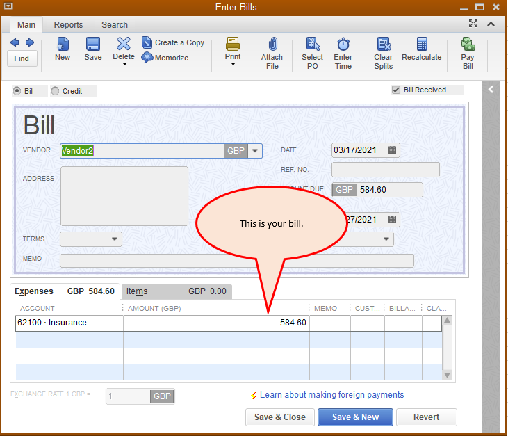
Task: Open the Items tab
Action: (x=177, y=291)
